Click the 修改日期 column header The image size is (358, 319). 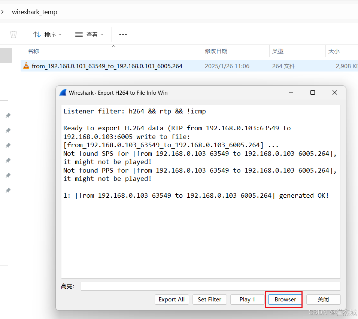(x=216, y=51)
